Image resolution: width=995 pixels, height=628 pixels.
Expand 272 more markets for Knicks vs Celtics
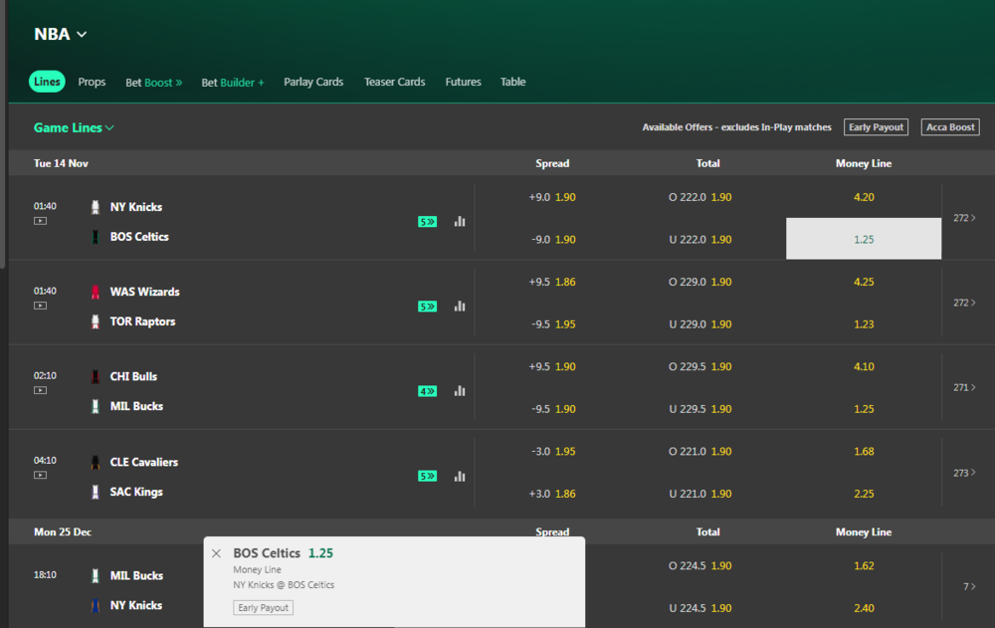(x=964, y=218)
